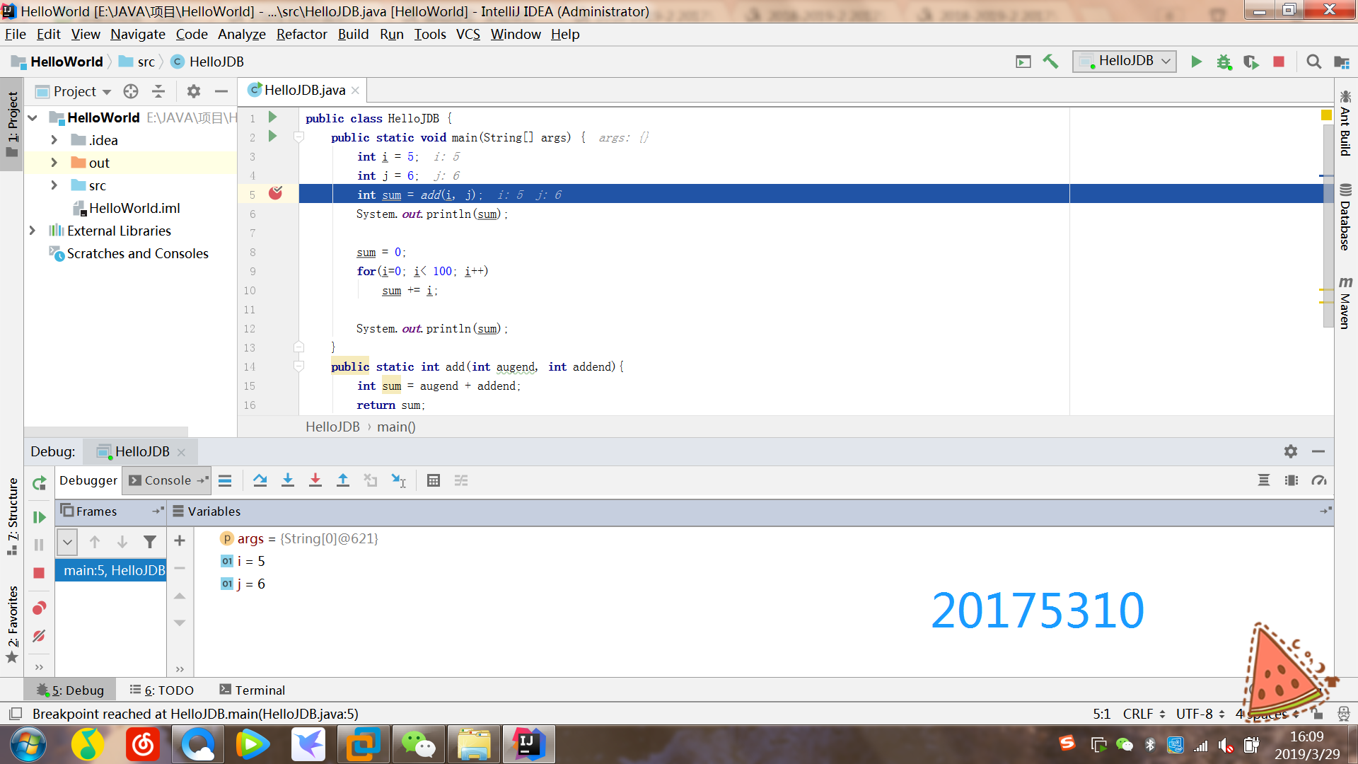The image size is (1358, 764).
Task: Click the red Stop icon in toolbar
Action: click(x=1279, y=62)
